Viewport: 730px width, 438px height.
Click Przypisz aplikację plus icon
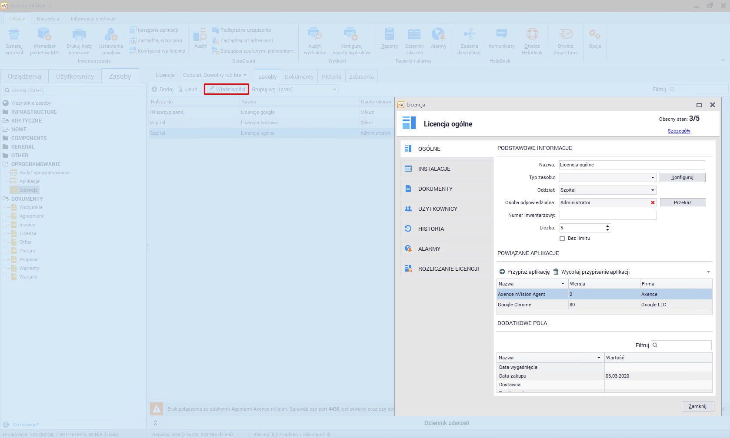point(502,272)
